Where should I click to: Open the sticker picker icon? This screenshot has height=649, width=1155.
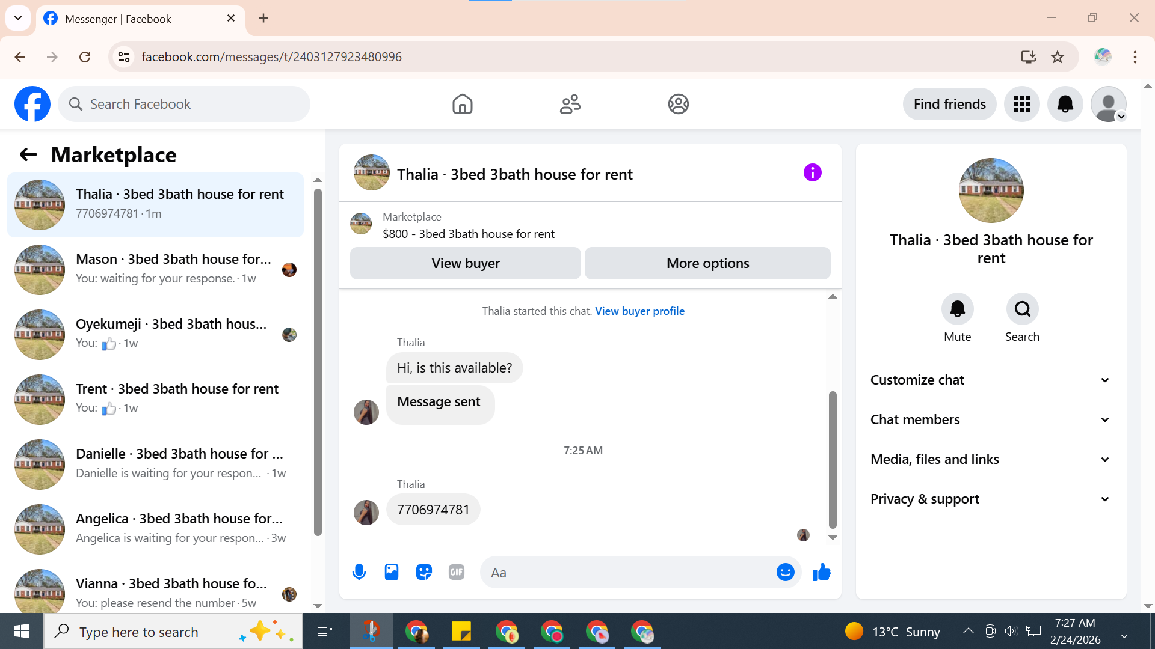[x=424, y=572]
